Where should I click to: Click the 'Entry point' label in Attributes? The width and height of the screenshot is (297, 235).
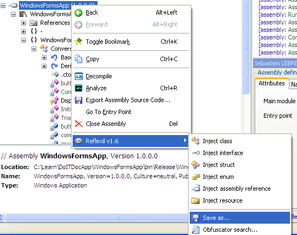[277, 116]
